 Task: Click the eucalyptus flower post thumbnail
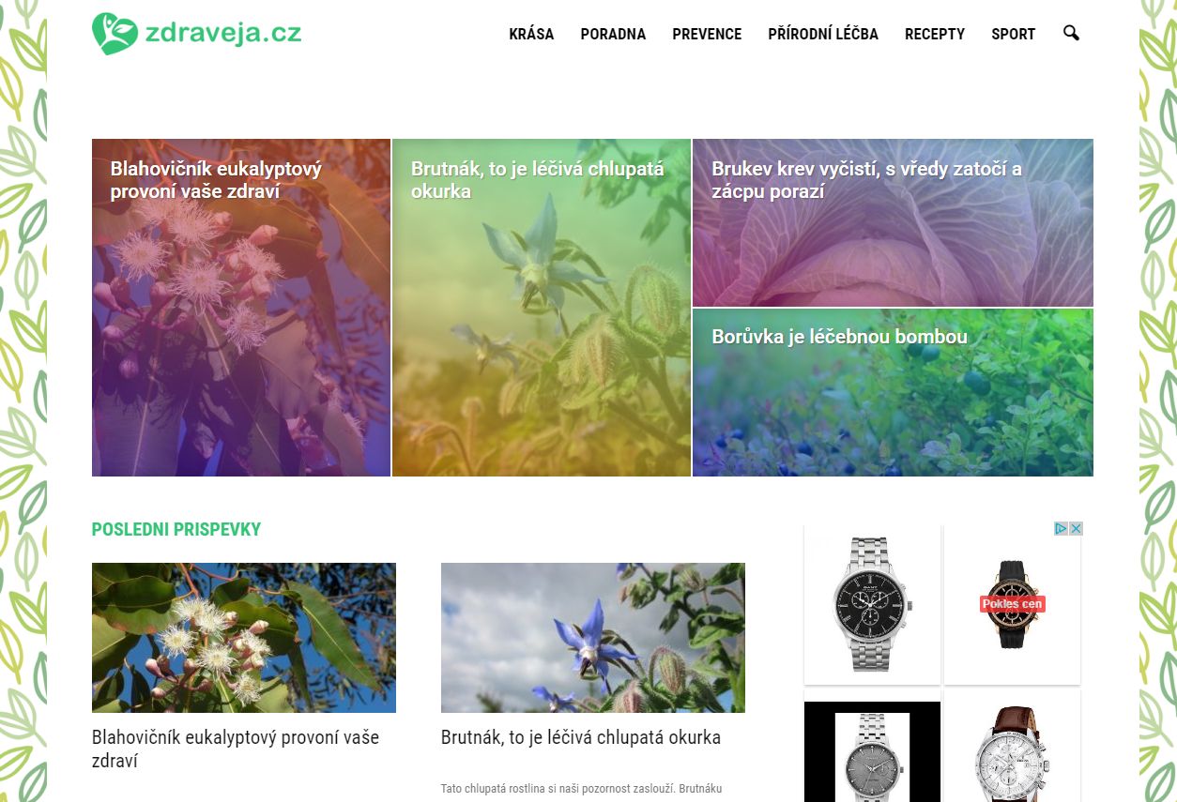pos(244,638)
